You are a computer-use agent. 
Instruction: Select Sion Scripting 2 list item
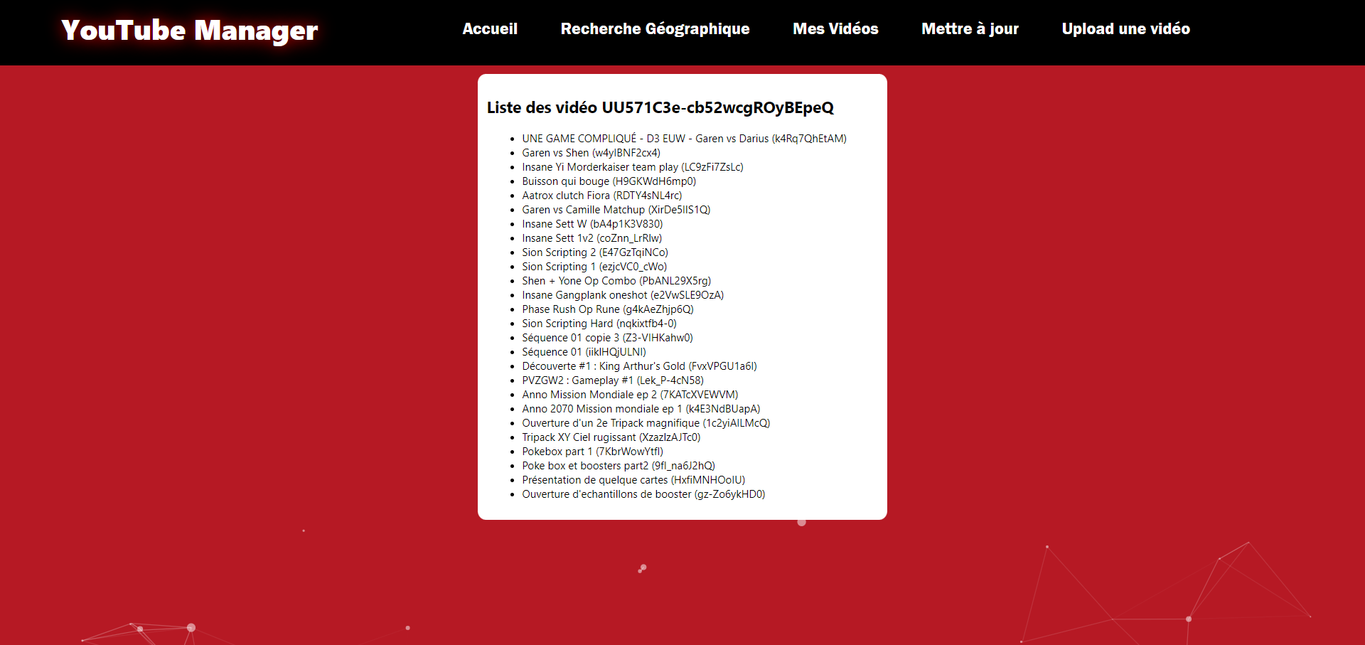tap(595, 252)
